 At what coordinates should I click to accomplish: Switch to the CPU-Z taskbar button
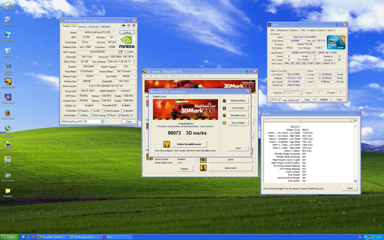click(117, 237)
